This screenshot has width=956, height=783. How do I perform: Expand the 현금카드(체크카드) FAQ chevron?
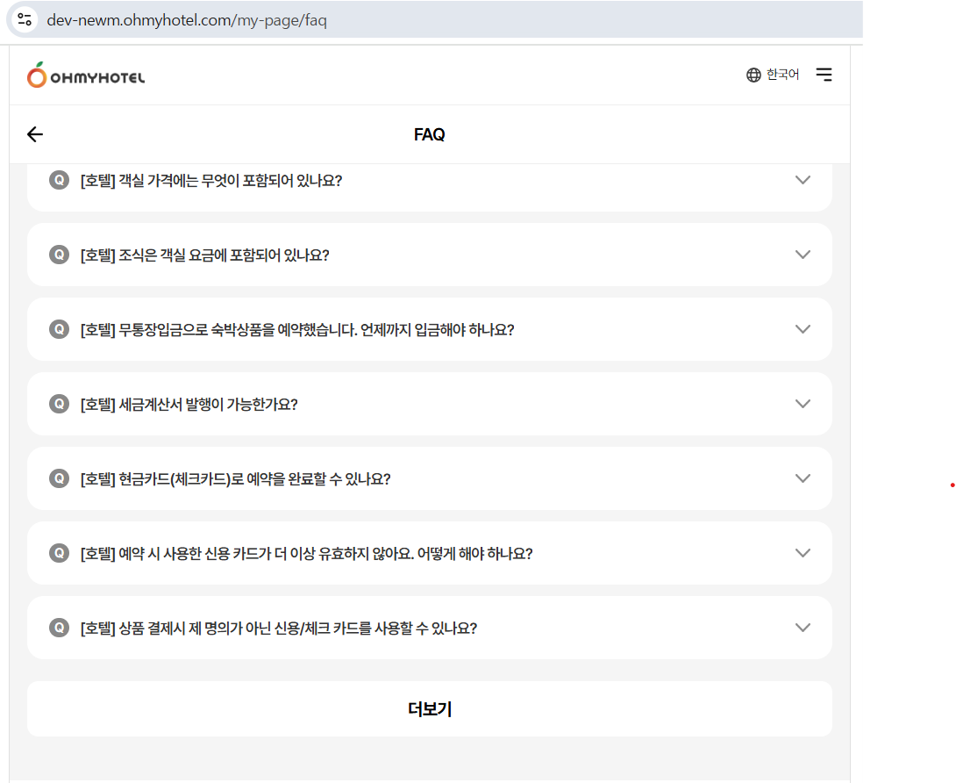point(802,478)
